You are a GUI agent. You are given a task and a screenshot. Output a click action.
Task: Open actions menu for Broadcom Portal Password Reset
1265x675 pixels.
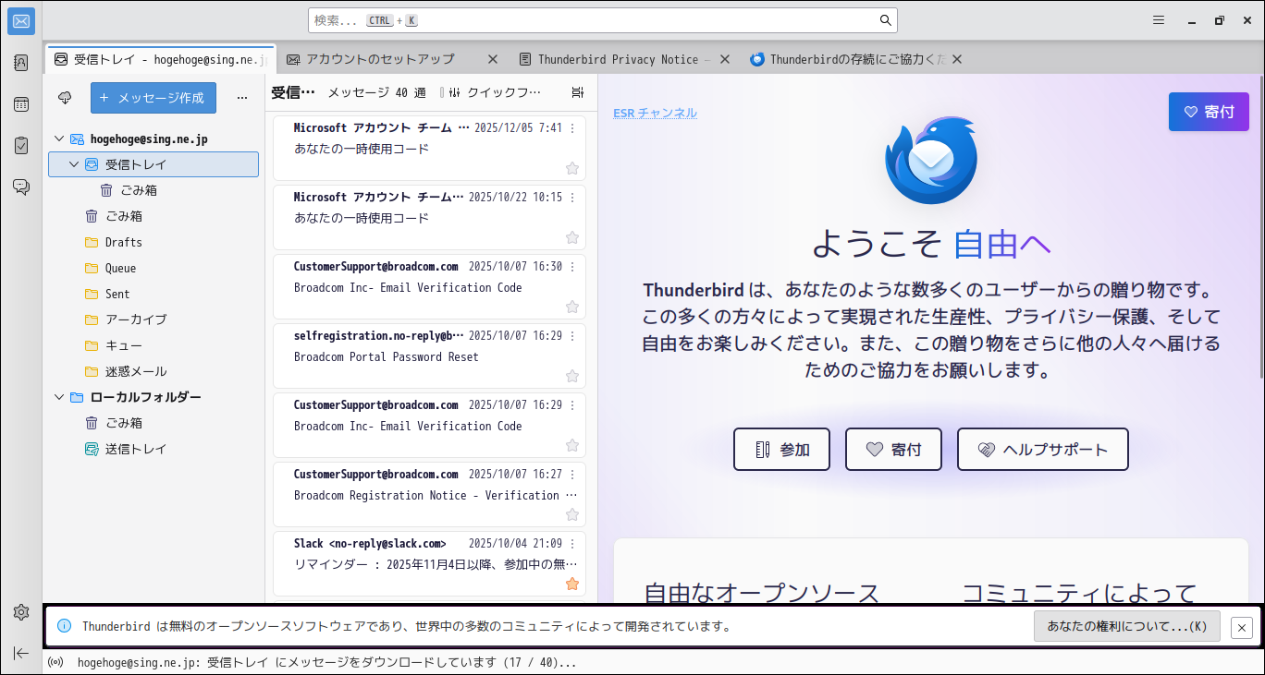pyautogui.click(x=572, y=336)
